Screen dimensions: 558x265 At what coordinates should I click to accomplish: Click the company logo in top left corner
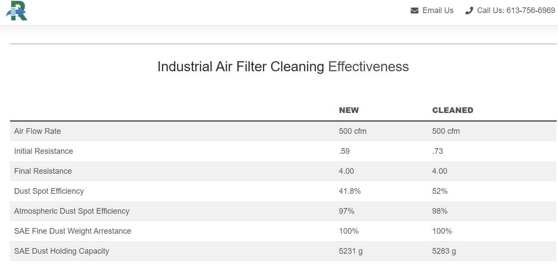(16, 11)
